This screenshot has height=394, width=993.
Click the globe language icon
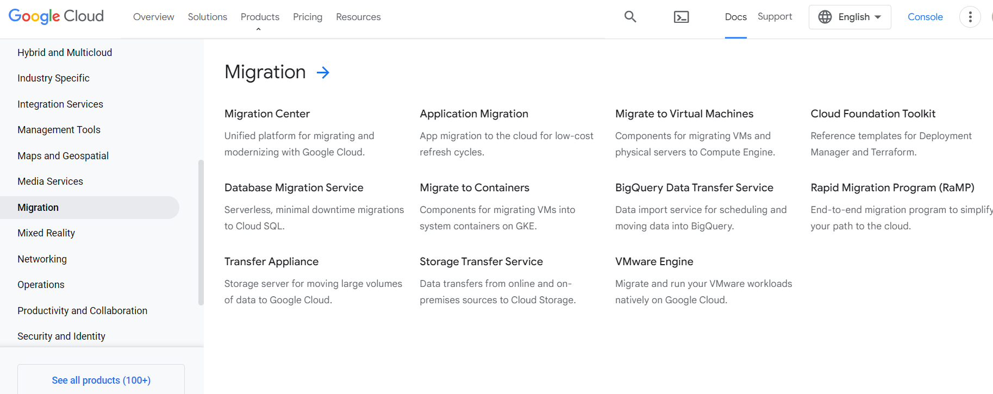[825, 17]
